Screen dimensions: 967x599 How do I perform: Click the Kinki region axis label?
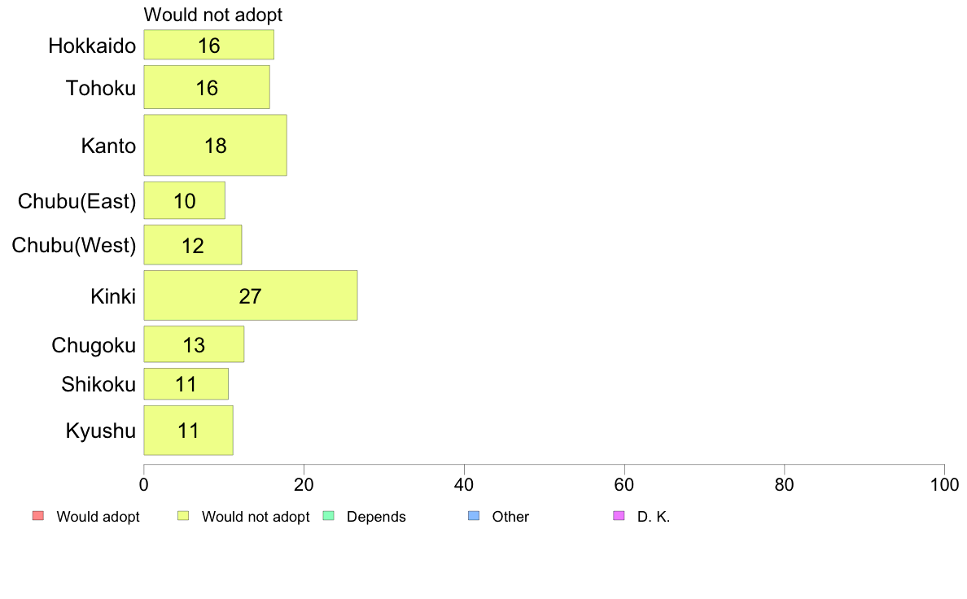[x=113, y=296]
